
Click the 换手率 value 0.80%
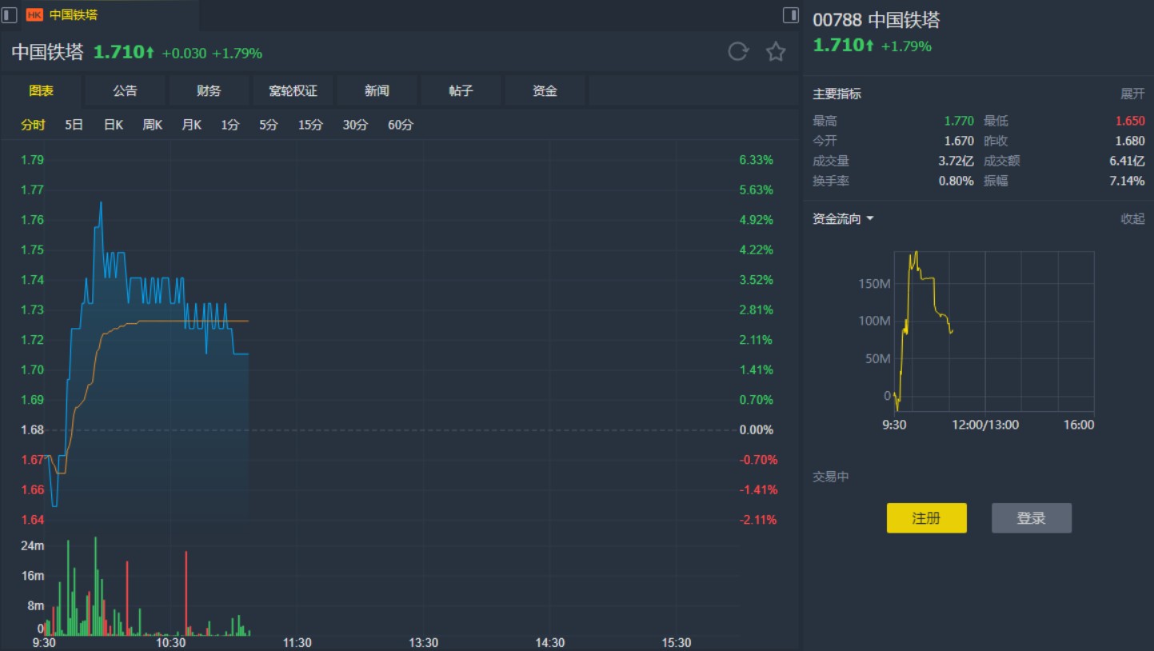956,181
